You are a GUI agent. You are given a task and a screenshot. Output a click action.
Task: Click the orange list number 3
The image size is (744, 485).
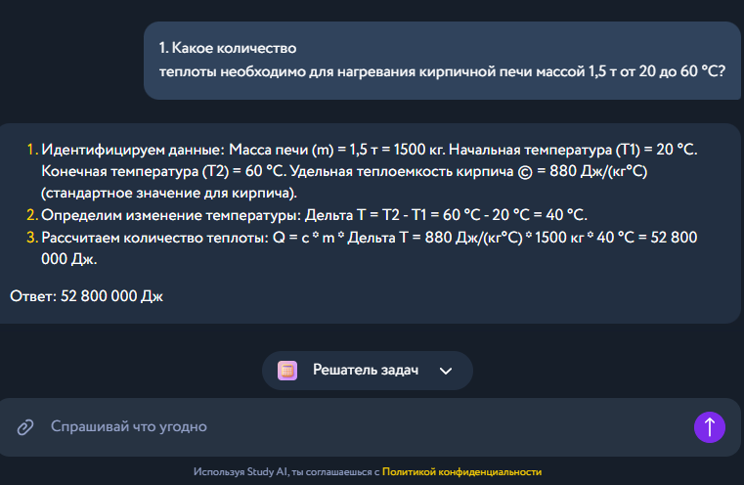(x=31, y=238)
